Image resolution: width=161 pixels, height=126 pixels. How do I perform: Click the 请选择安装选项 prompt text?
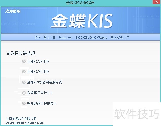(22, 53)
